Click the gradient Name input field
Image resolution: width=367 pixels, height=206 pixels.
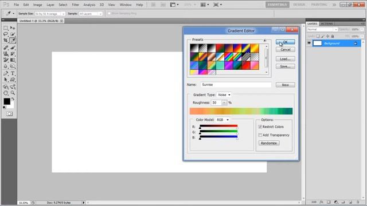click(x=236, y=85)
